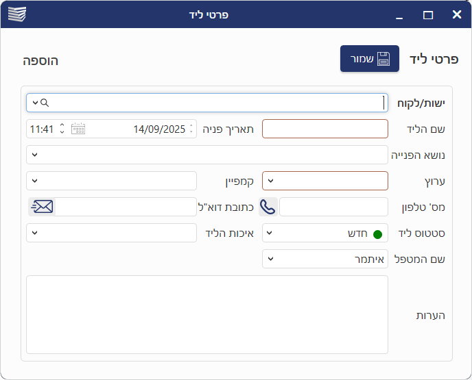Click the search magnifier in ישות/לקוח field
The height and width of the screenshot is (380, 472).
45,103
